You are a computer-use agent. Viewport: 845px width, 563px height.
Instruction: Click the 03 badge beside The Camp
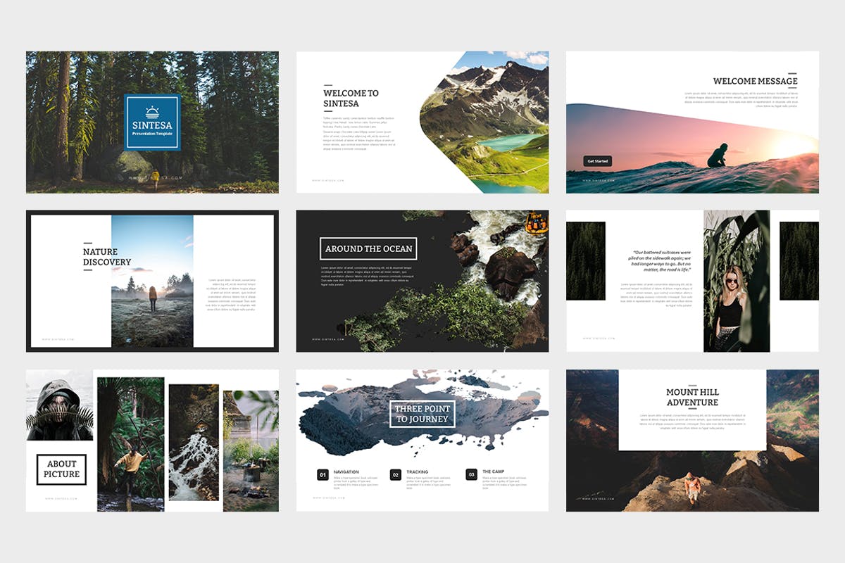[x=471, y=475]
